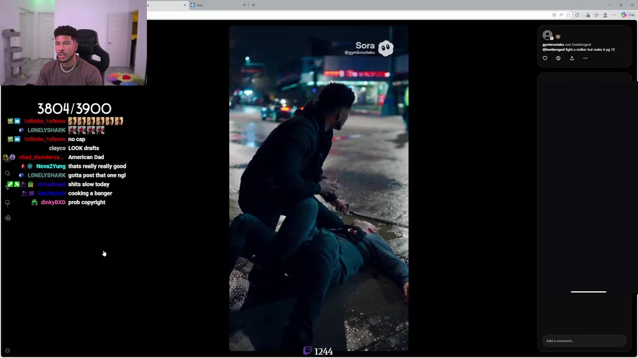Screen dimensions: 638x358
Task: Open the Copilot Chat button
Action: click(x=628, y=15)
